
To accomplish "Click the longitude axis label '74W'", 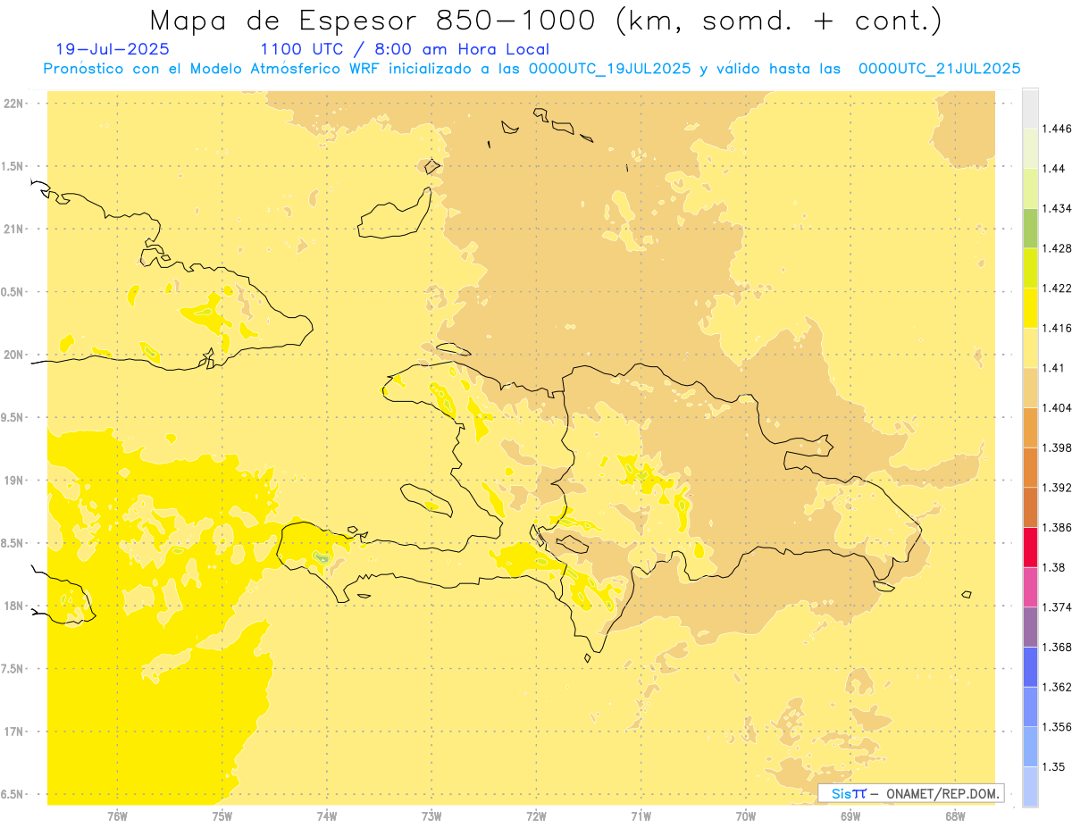I will pos(327,815).
